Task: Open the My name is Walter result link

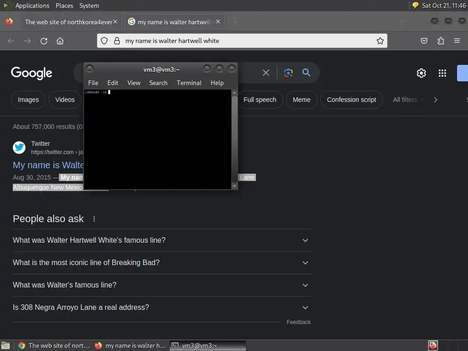Action: (x=48, y=165)
